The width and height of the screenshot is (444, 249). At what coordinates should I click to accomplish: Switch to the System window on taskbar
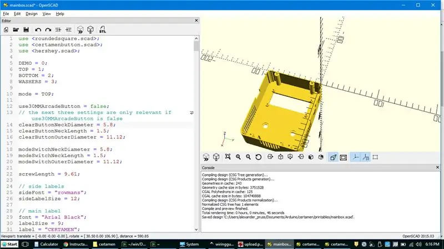(189, 244)
